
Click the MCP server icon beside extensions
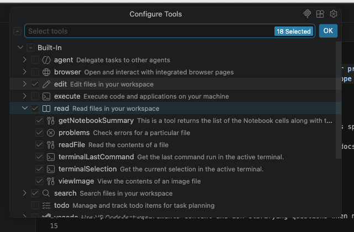[307, 14]
